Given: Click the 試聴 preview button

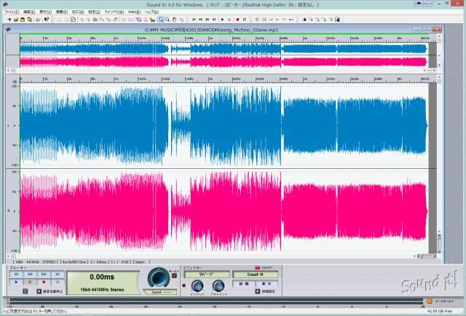Looking at the screenshot, I should 243,284.
